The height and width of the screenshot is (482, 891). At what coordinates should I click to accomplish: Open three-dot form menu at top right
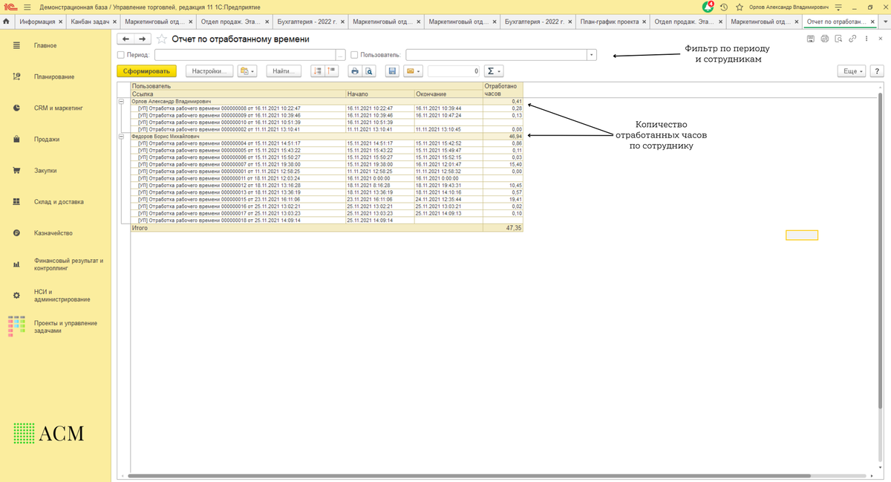[866, 39]
